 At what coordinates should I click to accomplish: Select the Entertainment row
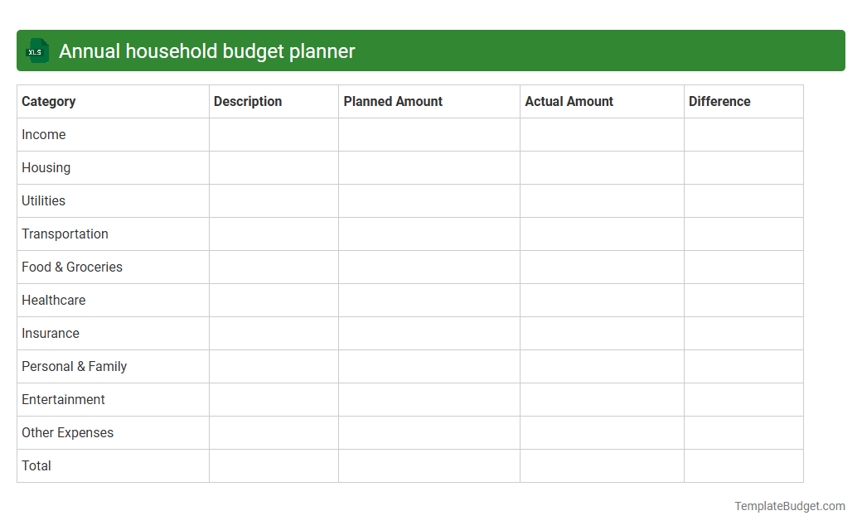tap(63, 399)
